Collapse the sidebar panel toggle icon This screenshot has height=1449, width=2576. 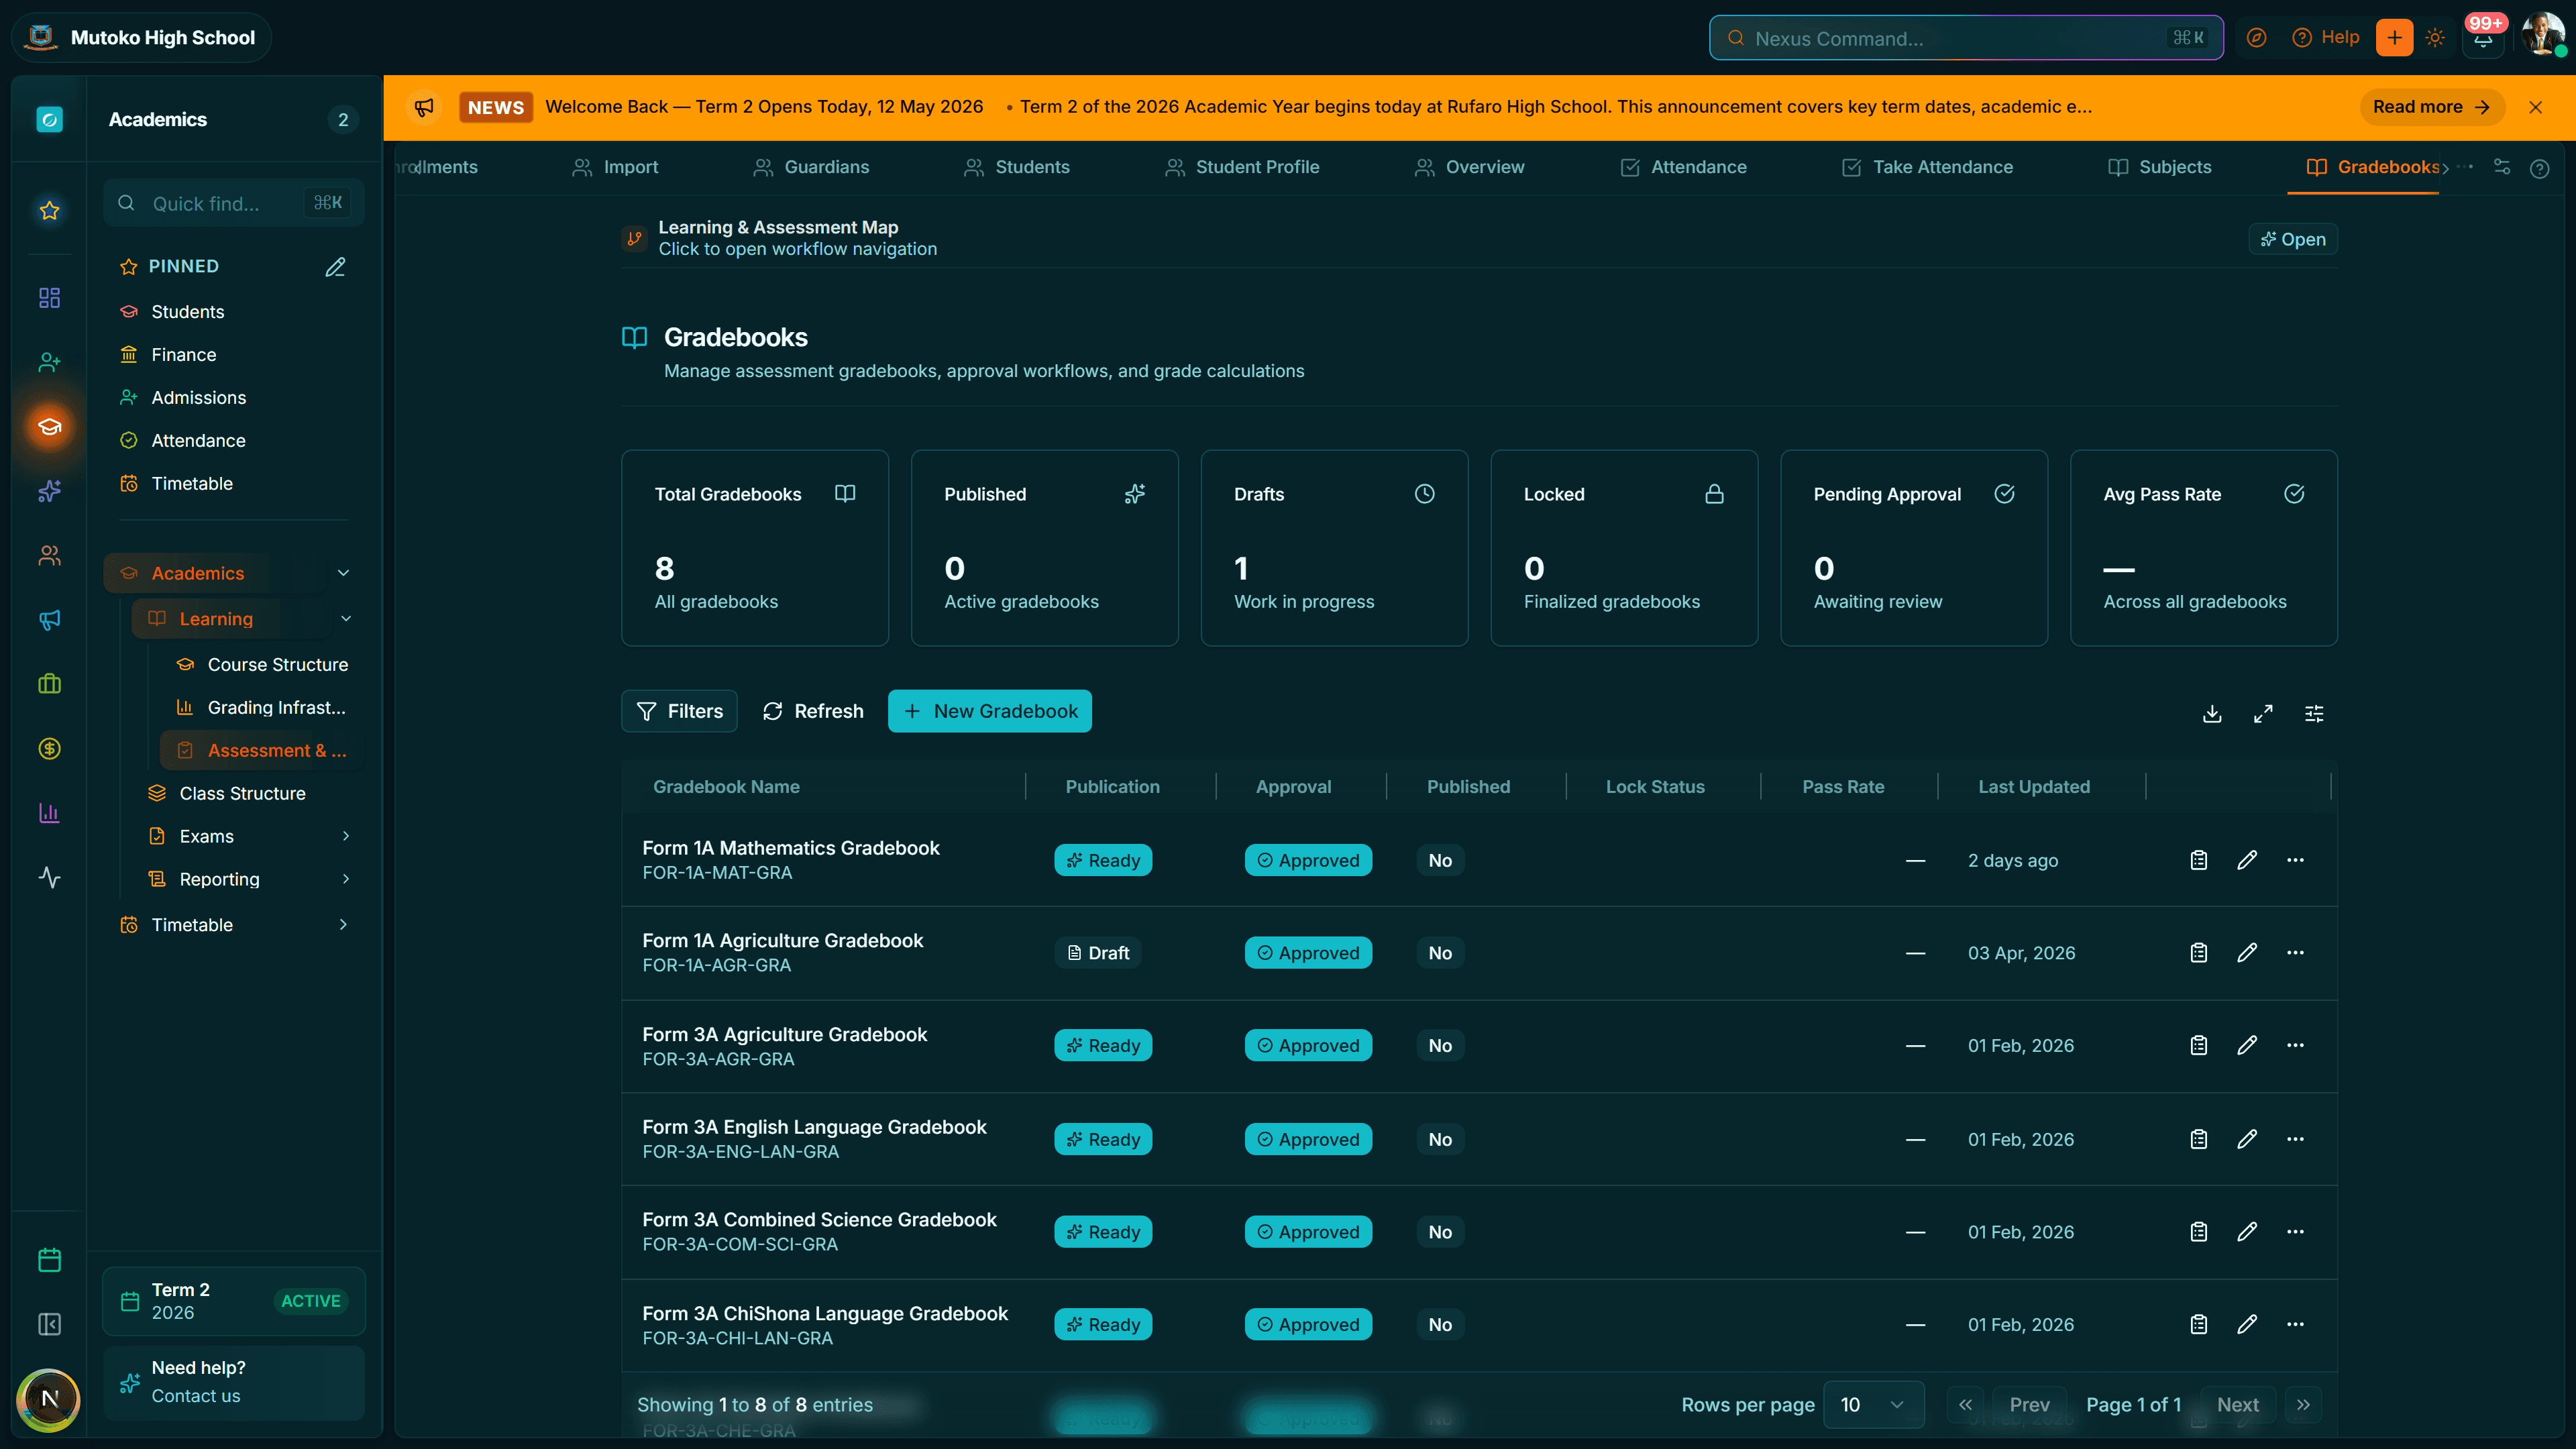tap(49, 1324)
